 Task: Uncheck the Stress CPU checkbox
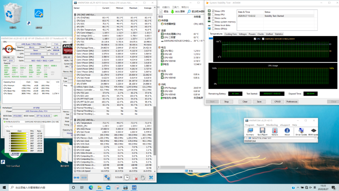[214, 11]
